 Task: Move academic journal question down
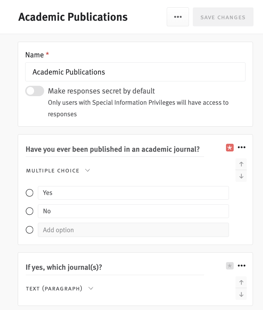(241, 176)
